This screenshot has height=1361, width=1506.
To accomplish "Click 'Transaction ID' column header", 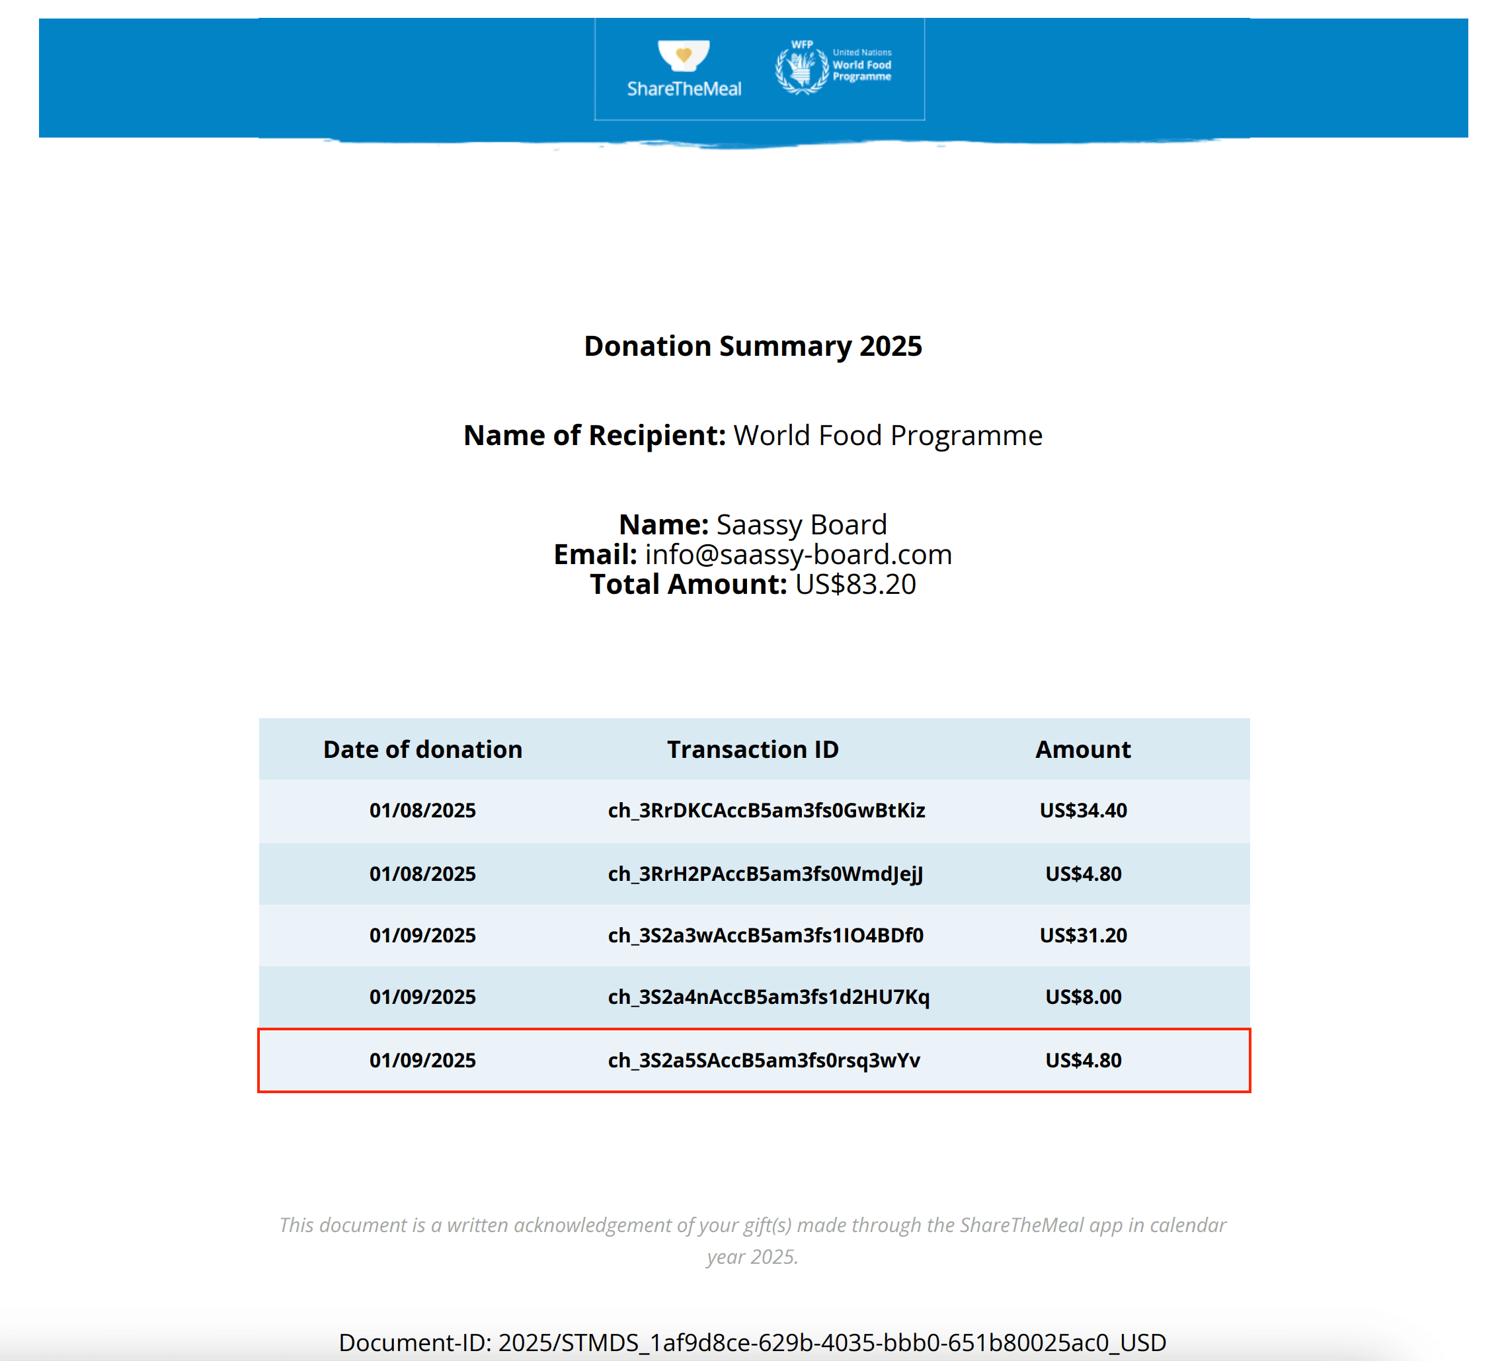I will coord(753,750).
